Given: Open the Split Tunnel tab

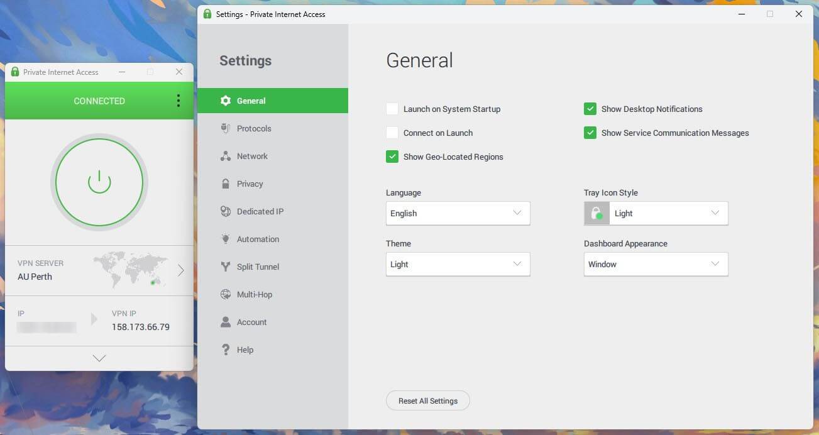Looking at the screenshot, I should [273, 267].
